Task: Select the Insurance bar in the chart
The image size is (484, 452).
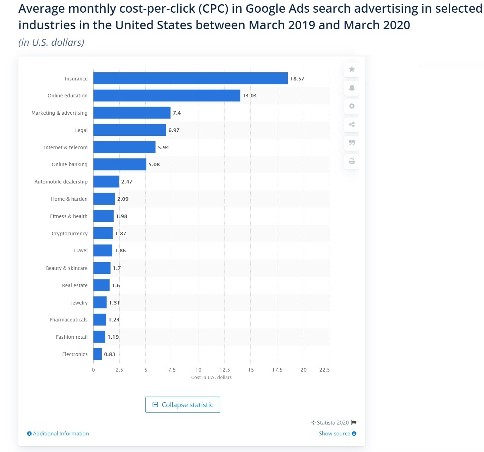Action: click(191, 78)
